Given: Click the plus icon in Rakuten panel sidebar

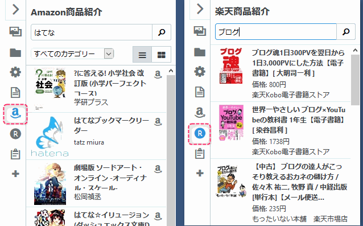Looking at the screenshot, I should 200,173.
